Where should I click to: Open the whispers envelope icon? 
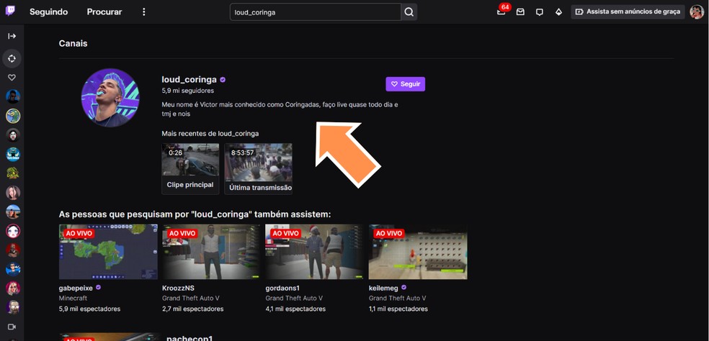click(x=520, y=12)
